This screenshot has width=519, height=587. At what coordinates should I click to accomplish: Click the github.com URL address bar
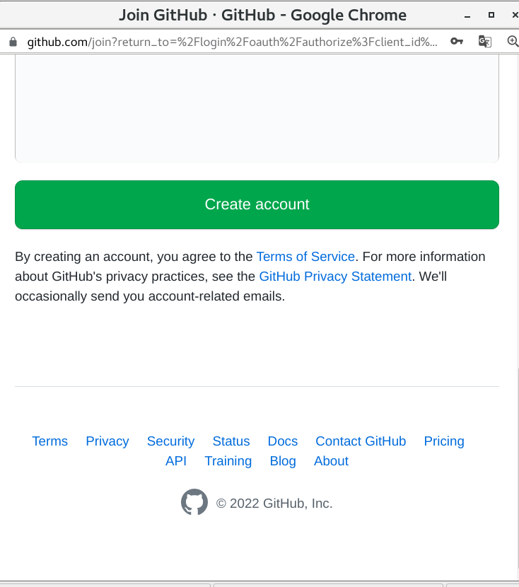click(233, 42)
